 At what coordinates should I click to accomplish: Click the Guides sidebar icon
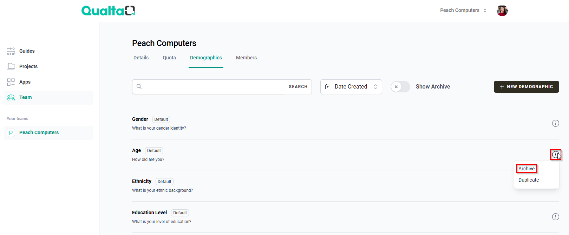pos(11,51)
